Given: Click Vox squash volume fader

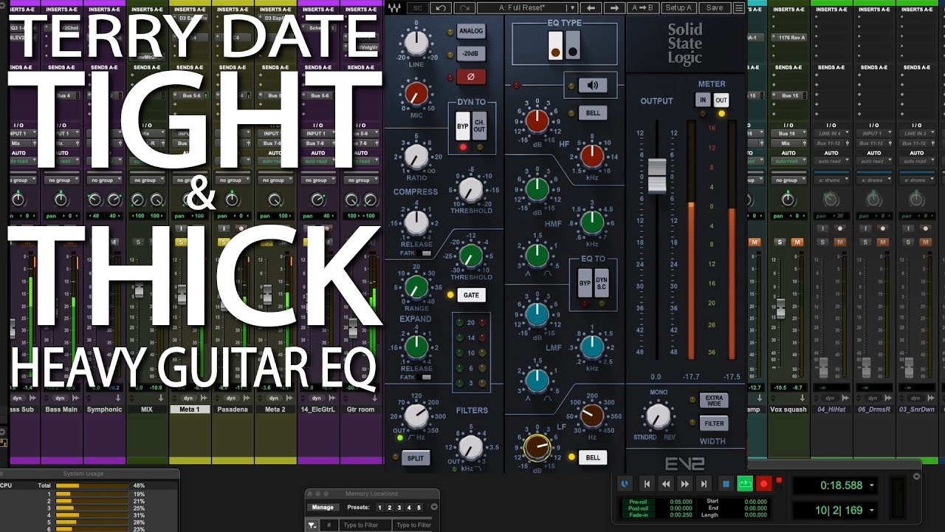Looking at the screenshot, I should point(780,309).
